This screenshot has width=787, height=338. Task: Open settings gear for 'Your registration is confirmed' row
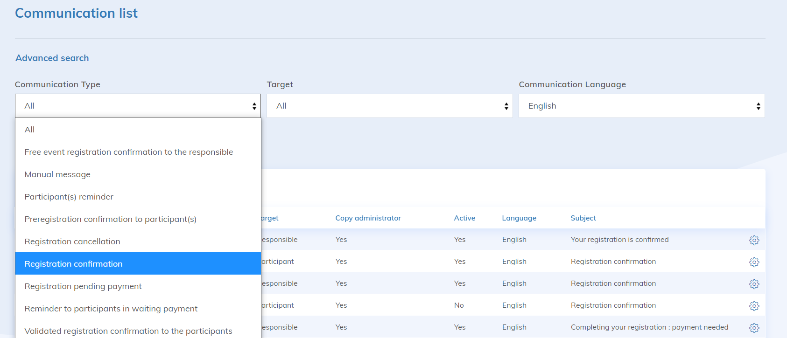pyautogui.click(x=754, y=240)
